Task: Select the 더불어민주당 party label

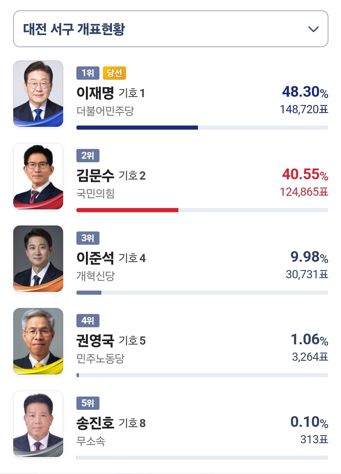Action: [105, 111]
